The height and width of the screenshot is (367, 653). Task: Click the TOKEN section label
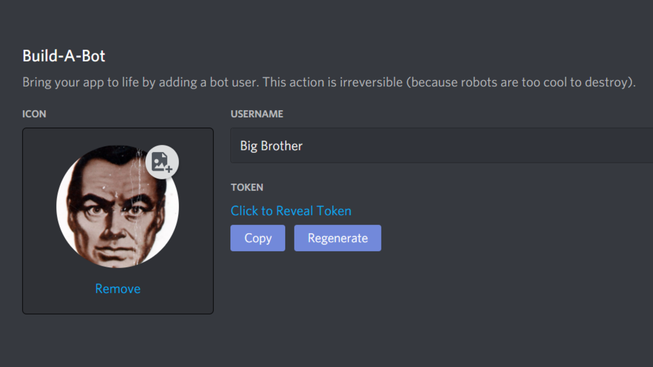tap(247, 187)
